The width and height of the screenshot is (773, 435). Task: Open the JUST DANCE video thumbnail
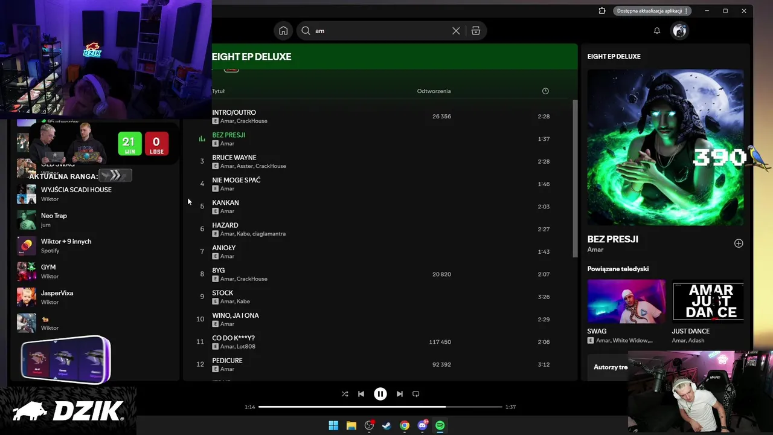tap(708, 301)
